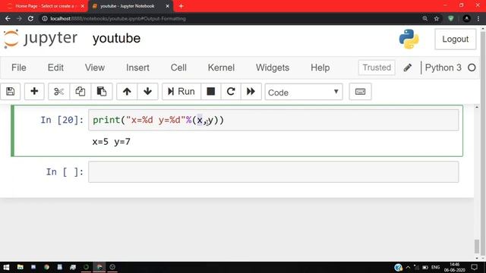Click the Trusted notebook button

coord(377,67)
